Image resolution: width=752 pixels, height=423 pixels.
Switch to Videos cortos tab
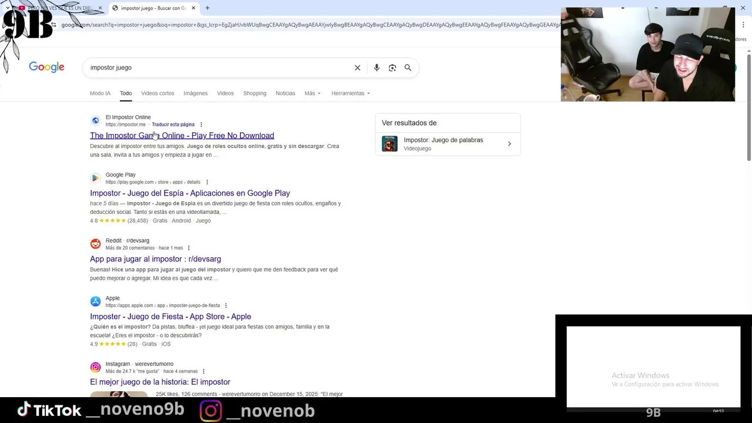[157, 93]
